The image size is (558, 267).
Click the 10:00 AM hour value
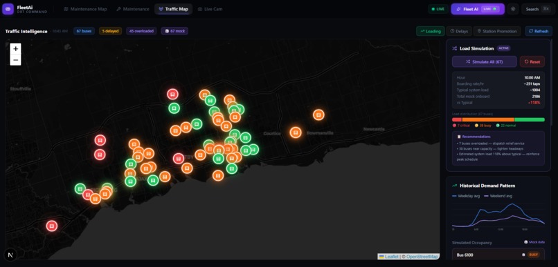pos(532,78)
